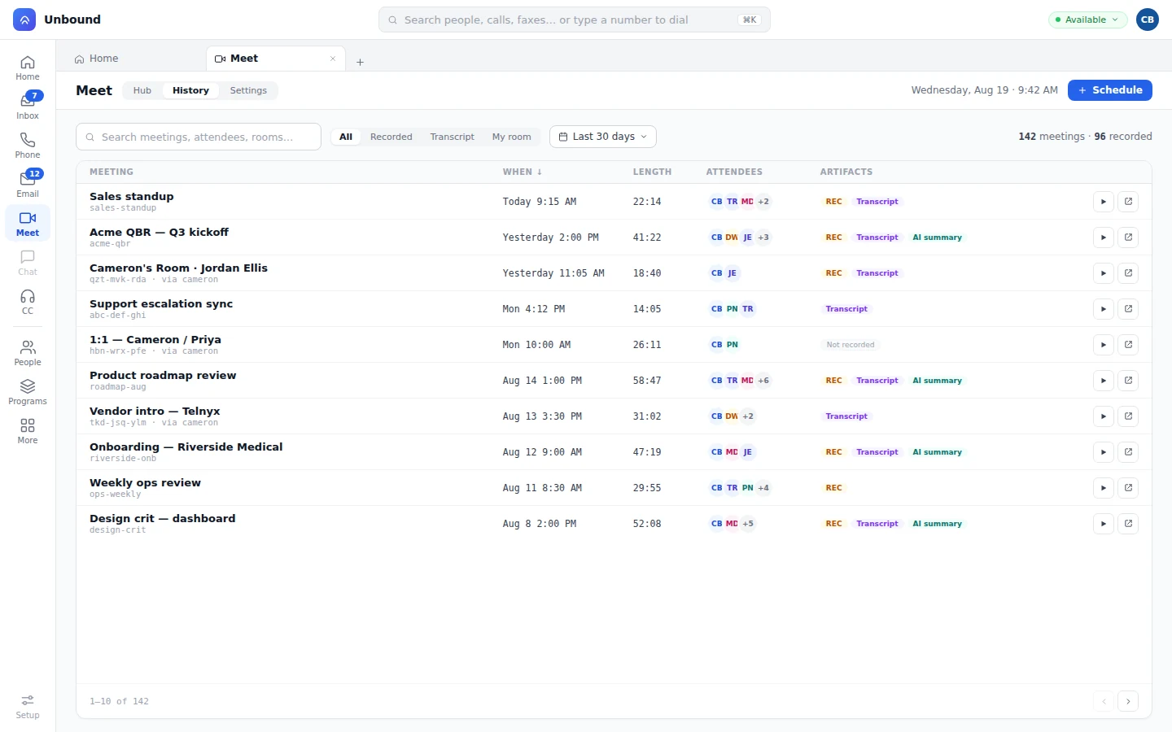The height and width of the screenshot is (732, 1172).
Task: Open AI summary for Onboarding — Riverside Medical
Action: tap(937, 452)
